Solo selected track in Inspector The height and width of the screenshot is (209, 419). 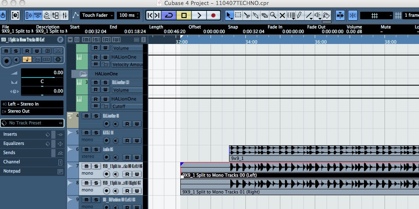16,51
